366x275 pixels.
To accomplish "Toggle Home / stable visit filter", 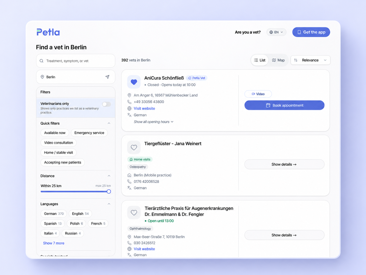I will point(59,152).
